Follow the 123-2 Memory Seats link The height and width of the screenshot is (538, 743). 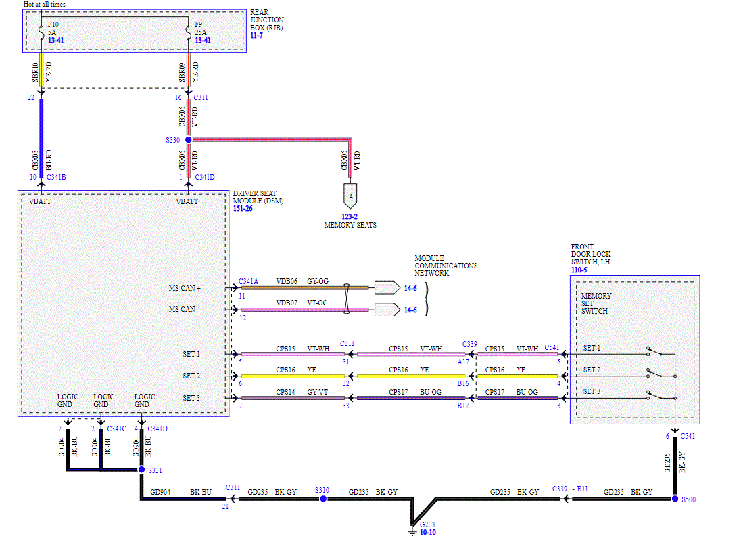pos(350,216)
